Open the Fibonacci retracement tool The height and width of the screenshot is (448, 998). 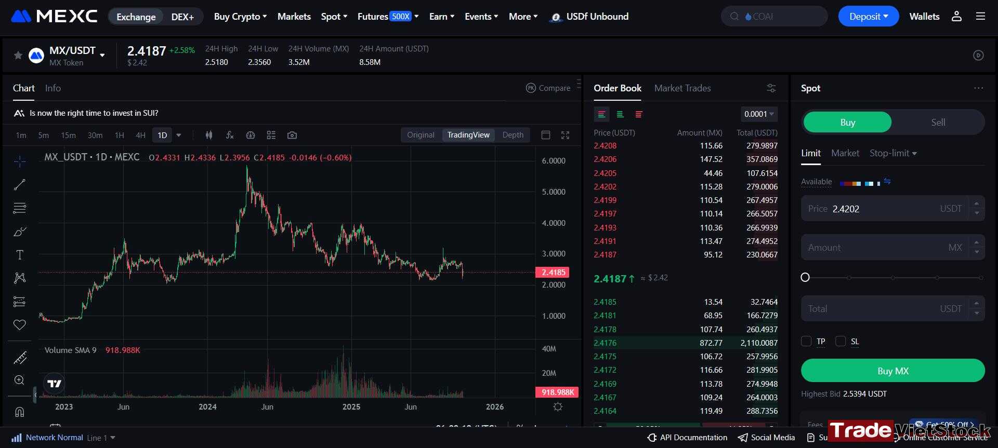pos(20,208)
